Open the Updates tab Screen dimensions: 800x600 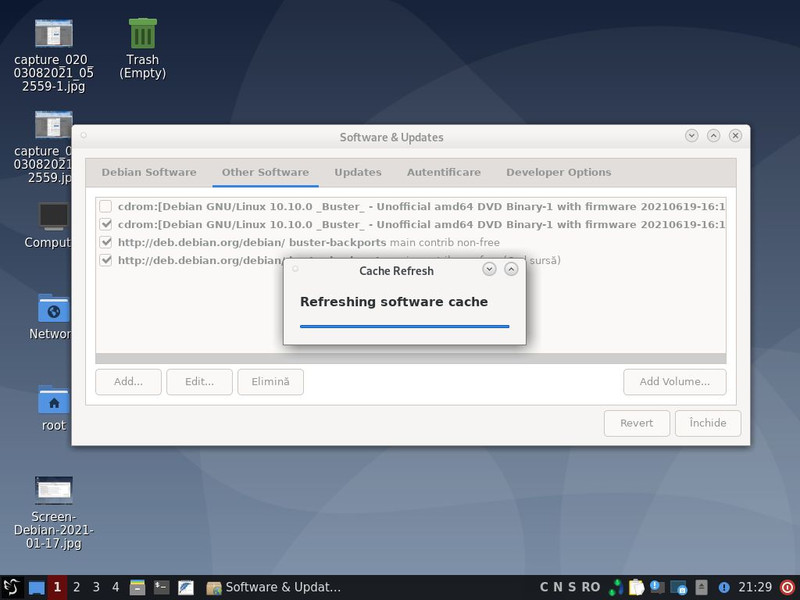click(x=358, y=173)
